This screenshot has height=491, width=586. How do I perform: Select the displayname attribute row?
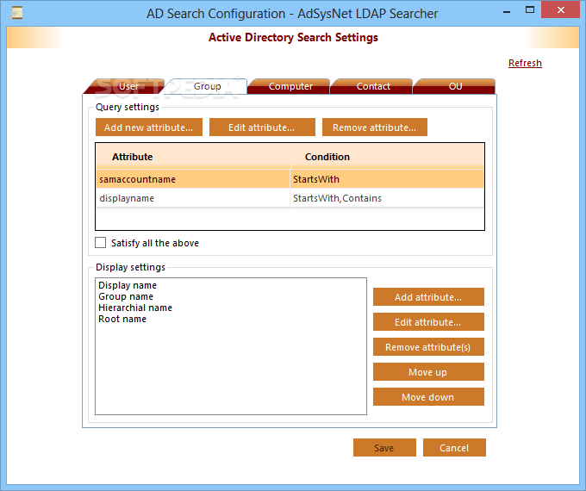(290, 198)
